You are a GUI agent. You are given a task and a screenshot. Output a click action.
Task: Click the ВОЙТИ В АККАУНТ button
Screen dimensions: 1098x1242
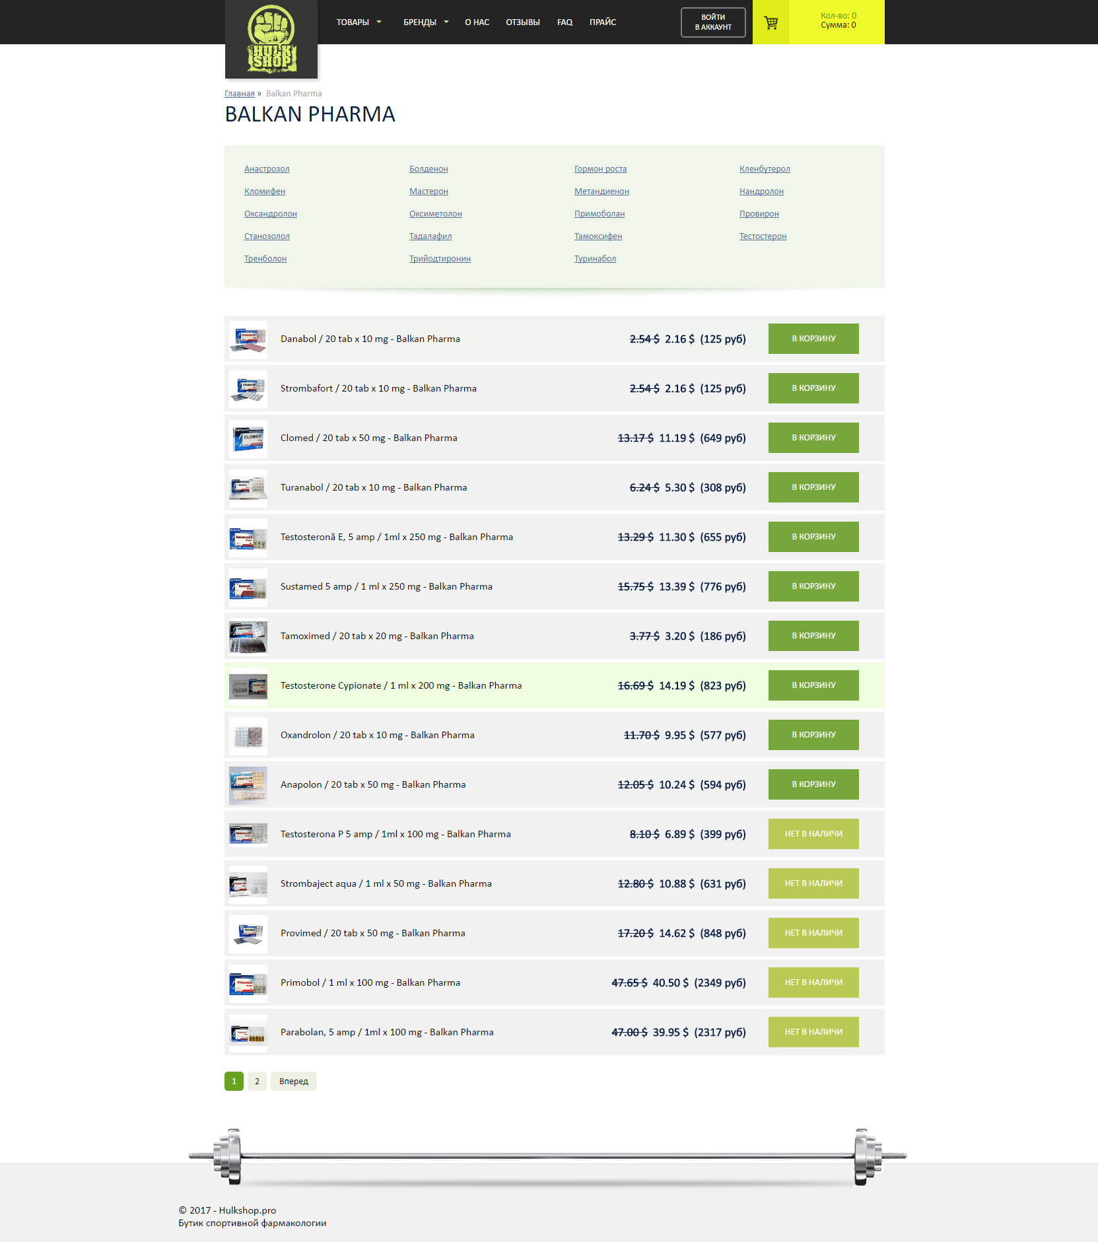[x=713, y=22]
